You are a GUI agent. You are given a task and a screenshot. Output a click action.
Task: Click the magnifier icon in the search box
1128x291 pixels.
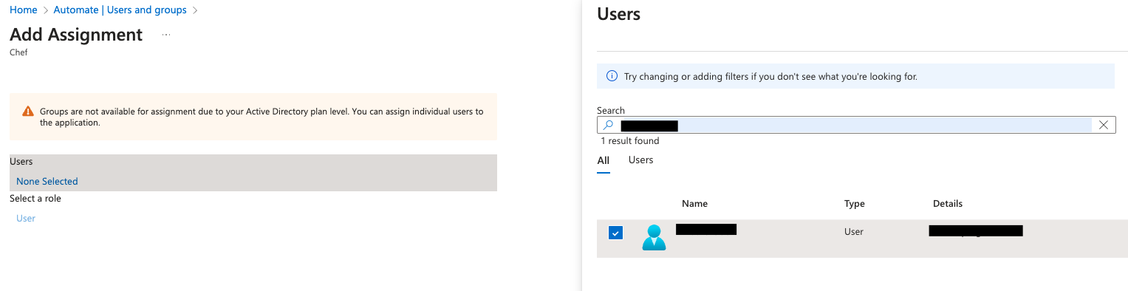point(609,125)
